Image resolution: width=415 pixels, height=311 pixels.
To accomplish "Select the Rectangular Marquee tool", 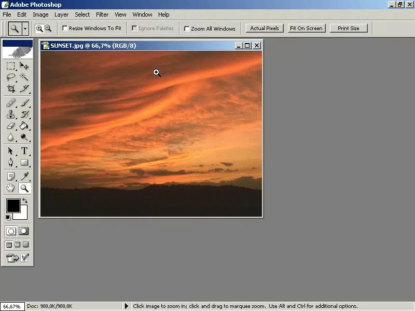I will [10, 66].
